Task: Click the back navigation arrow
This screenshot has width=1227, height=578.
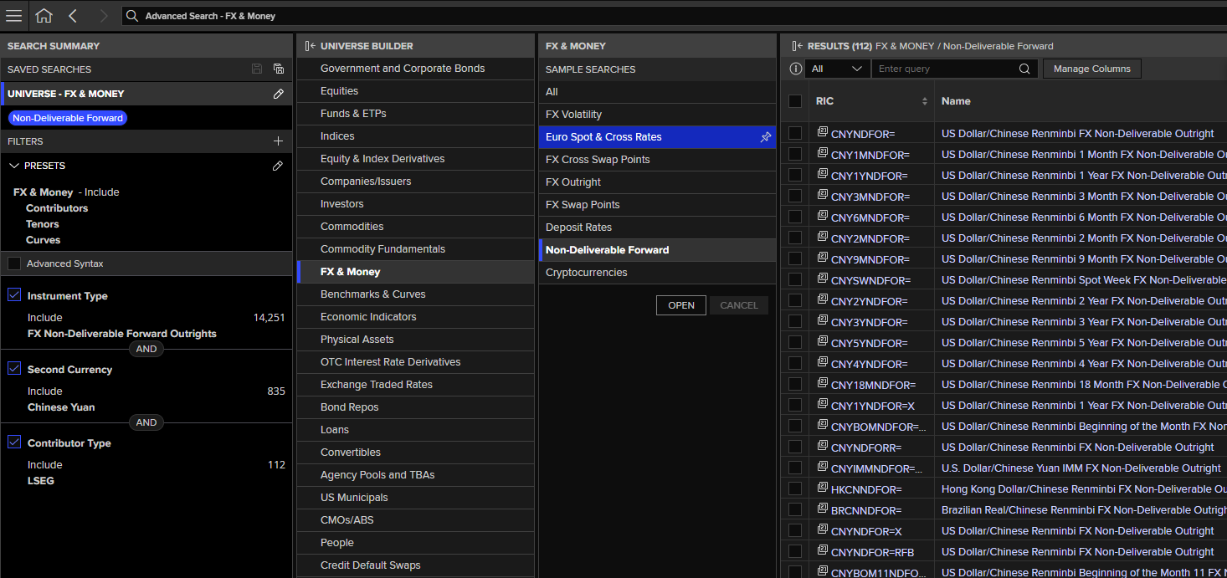Action: (x=73, y=16)
